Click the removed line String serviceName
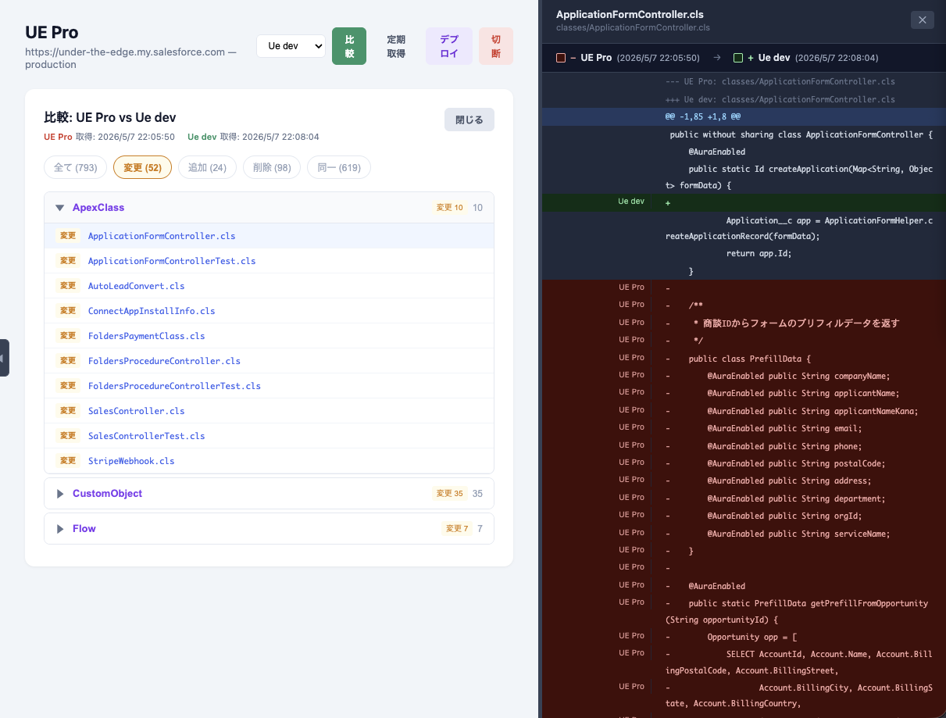This screenshot has height=718, width=946. pos(744,534)
